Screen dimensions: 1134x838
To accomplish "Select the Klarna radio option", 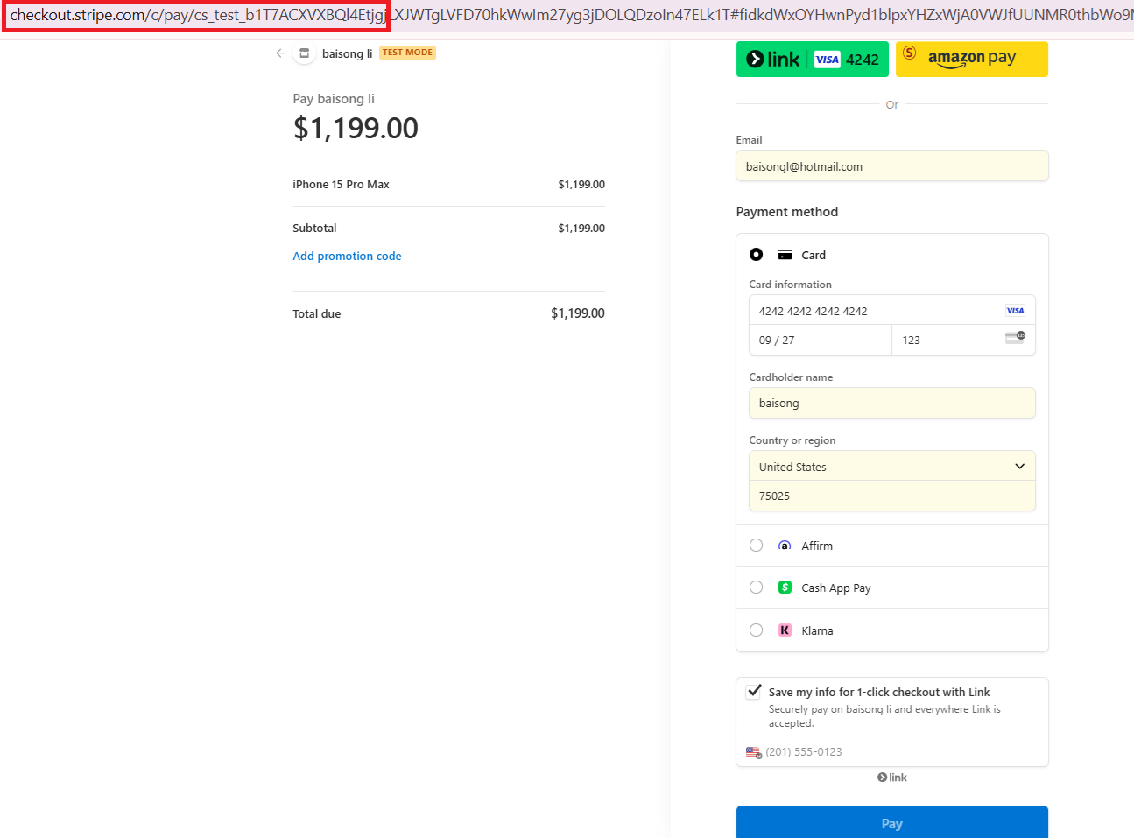I will (757, 630).
